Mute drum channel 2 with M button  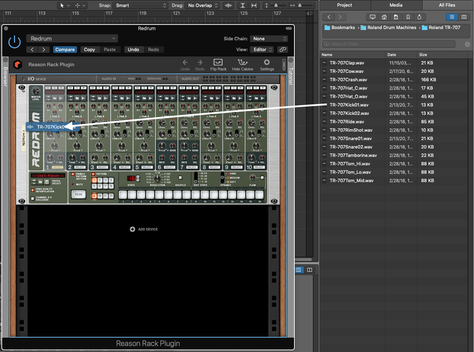point(70,88)
